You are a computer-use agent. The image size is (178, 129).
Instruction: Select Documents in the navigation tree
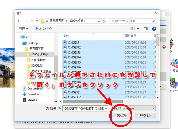coord(32,88)
